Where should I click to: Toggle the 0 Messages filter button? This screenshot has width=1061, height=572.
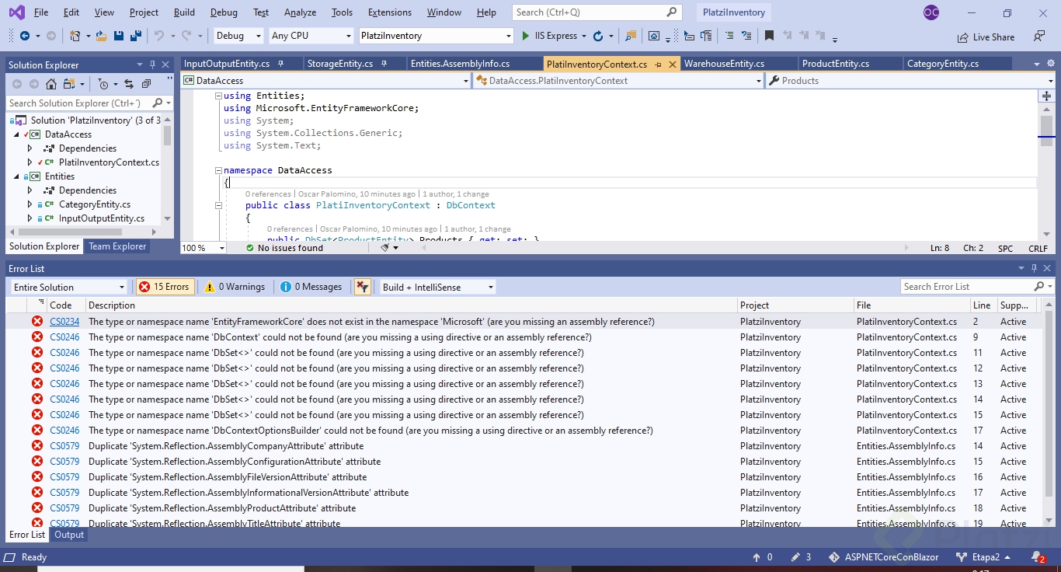pos(311,287)
